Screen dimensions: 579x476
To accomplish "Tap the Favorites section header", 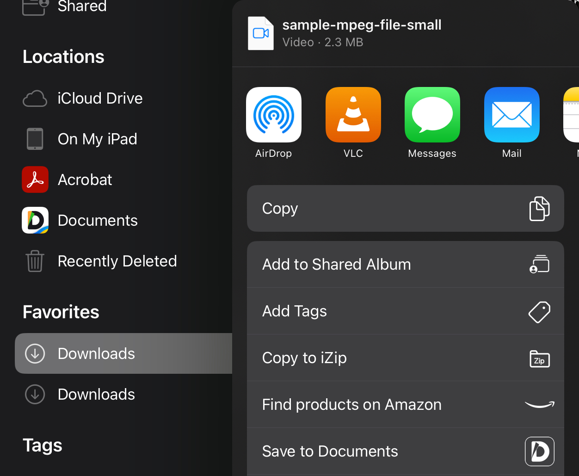I will tap(61, 312).
